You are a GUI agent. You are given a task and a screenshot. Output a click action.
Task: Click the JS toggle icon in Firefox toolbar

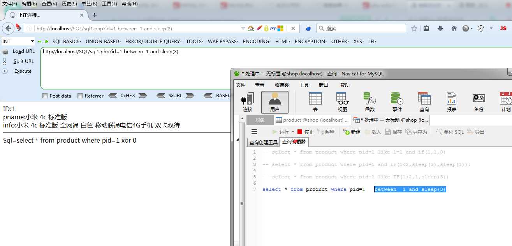click(503, 28)
